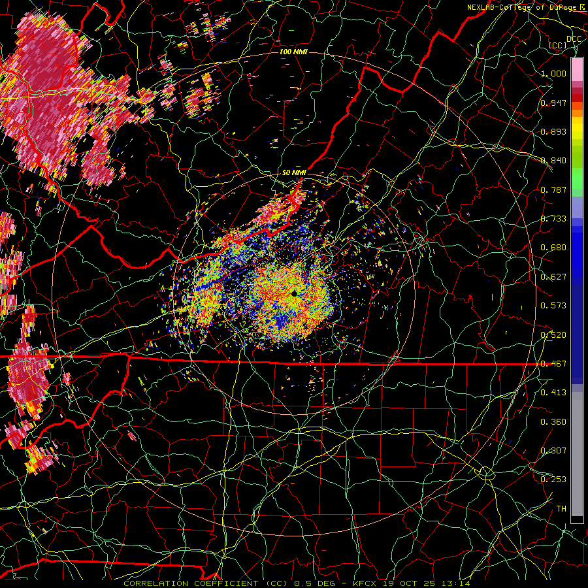Click the NEXLAB-College of DuPage credit text
The image size is (588, 588).
pos(523,7)
